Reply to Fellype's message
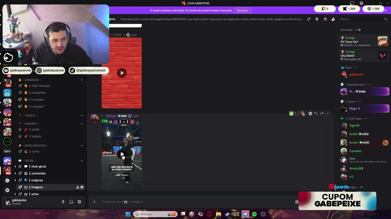 [316, 113]
